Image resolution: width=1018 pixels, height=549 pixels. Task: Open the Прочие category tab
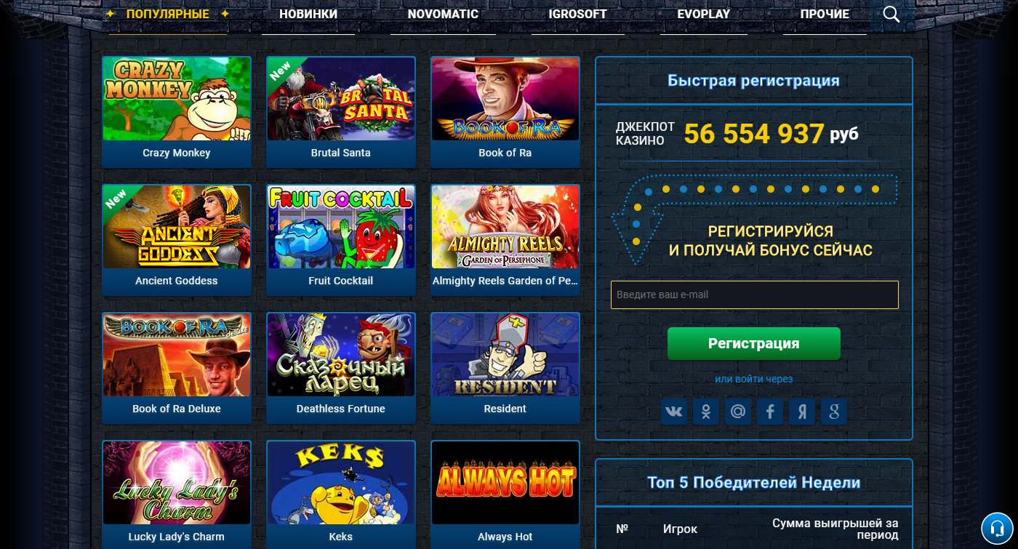825,15
